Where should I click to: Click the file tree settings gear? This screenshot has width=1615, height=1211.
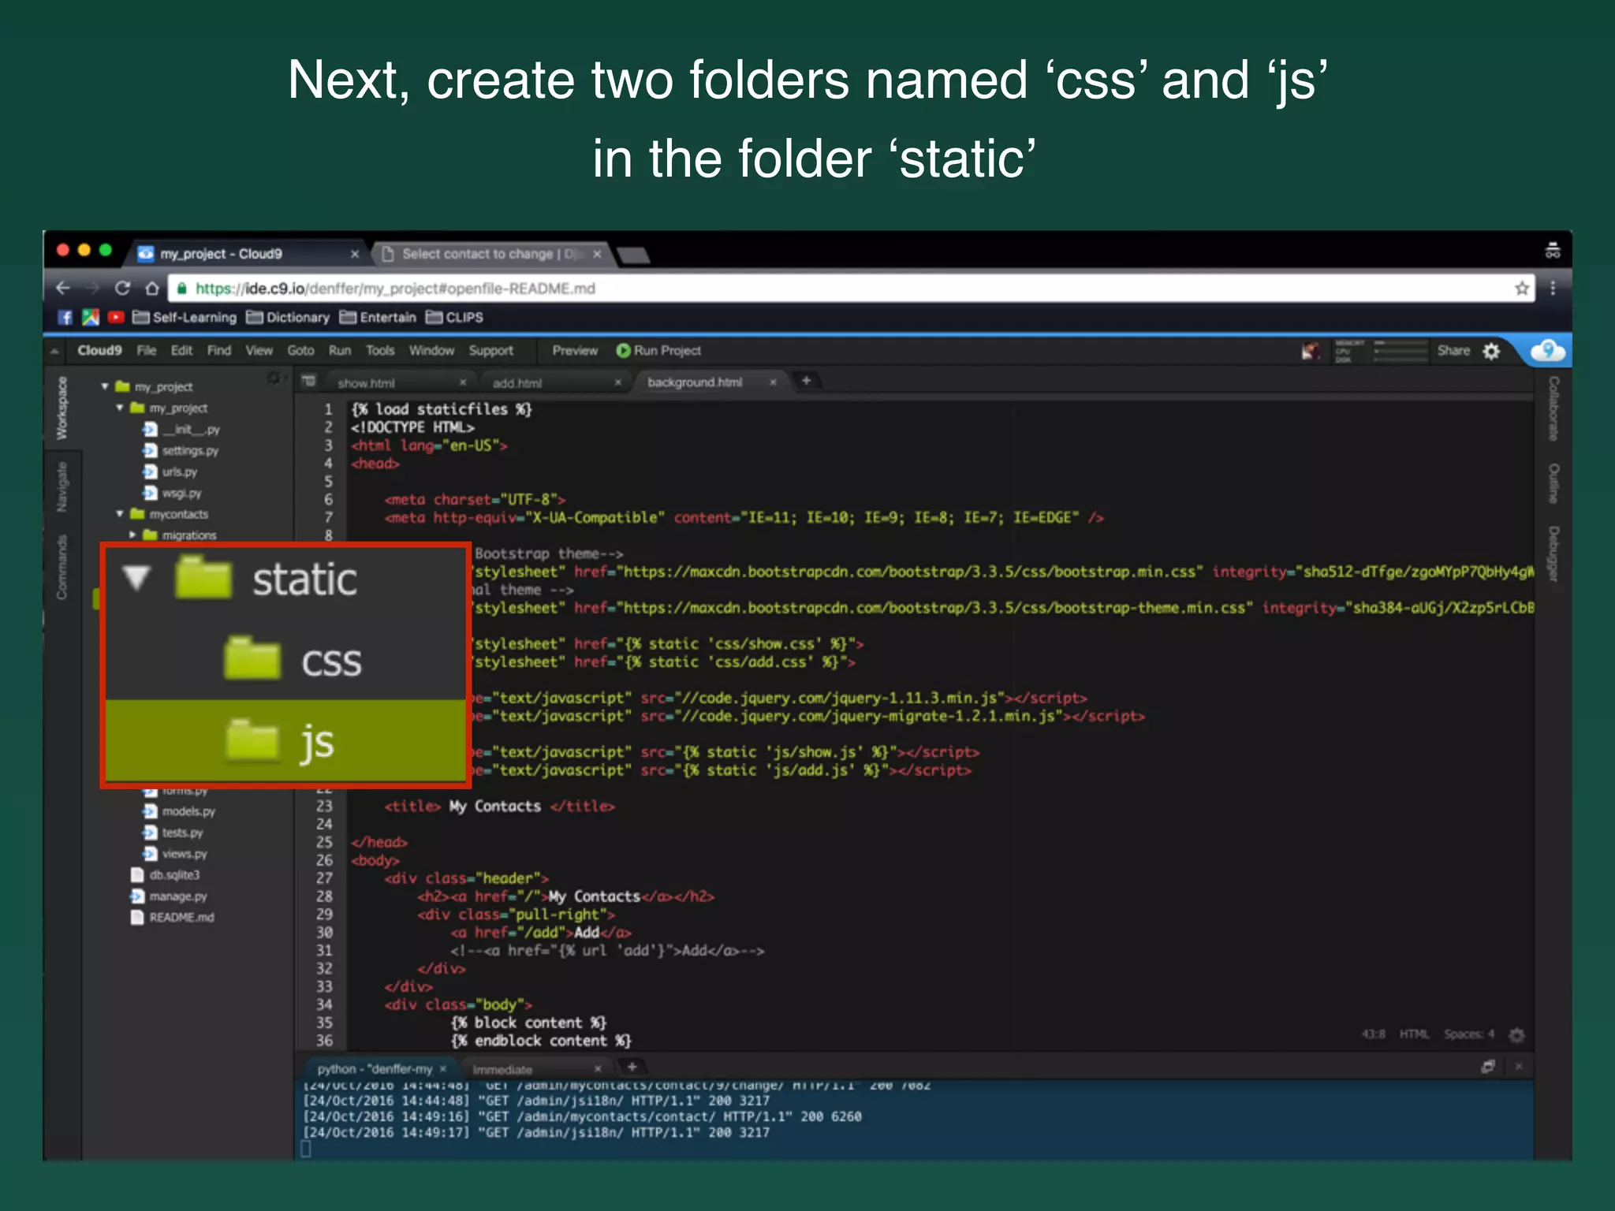pyautogui.click(x=274, y=379)
